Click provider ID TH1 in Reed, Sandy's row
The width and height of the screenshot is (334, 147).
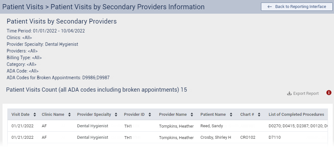[128, 126]
